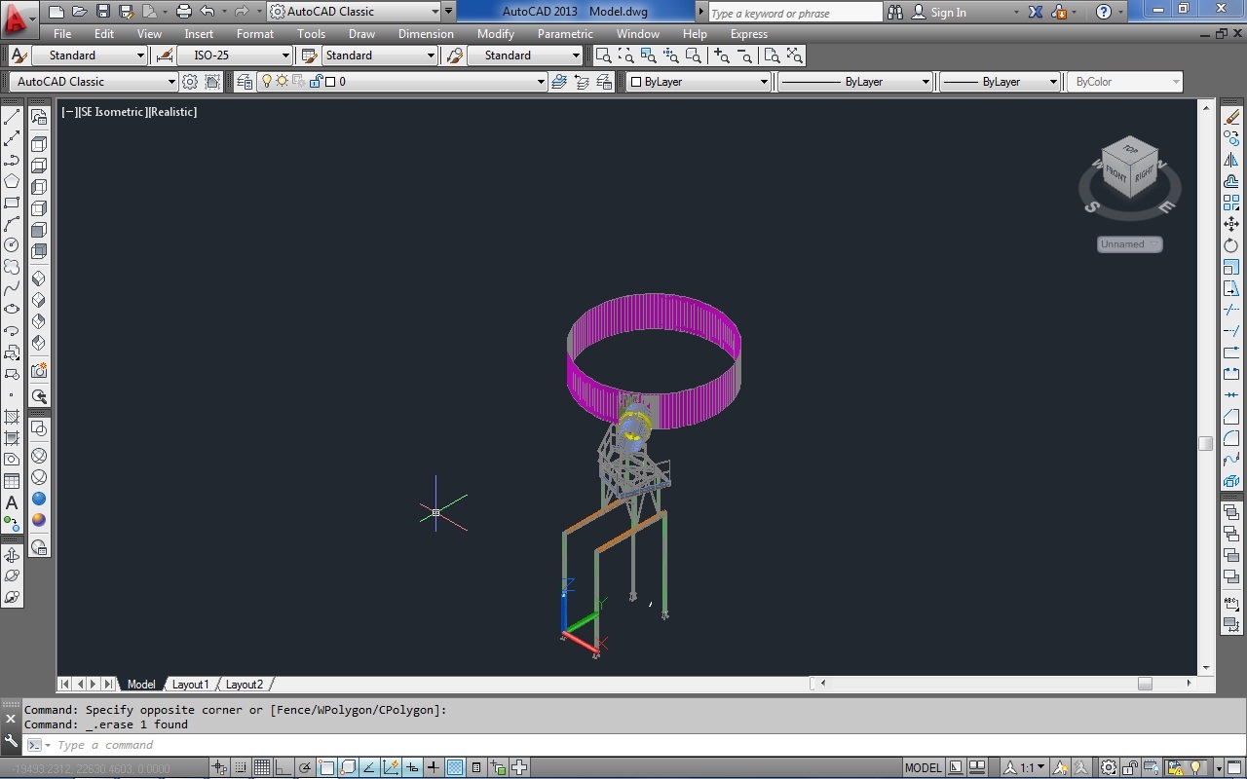Select the Trim tool
Viewport: 1247px width, 779px height.
pos(1231,310)
